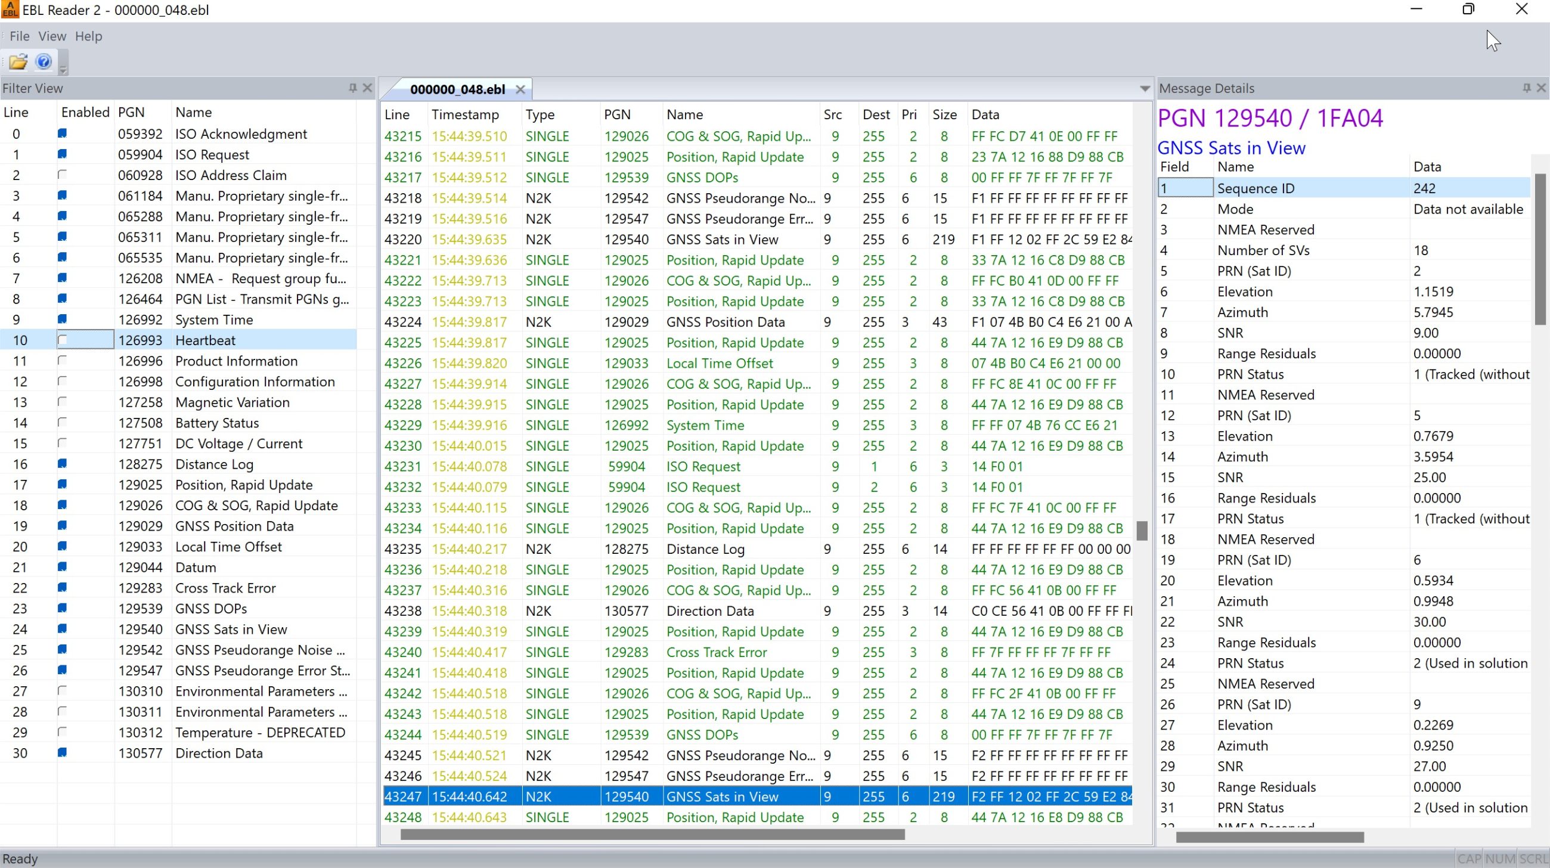The height and width of the screenshot is (868, 1550).
Task: Click the EBL Reader application title icon
Action: [x=10, y=9]
